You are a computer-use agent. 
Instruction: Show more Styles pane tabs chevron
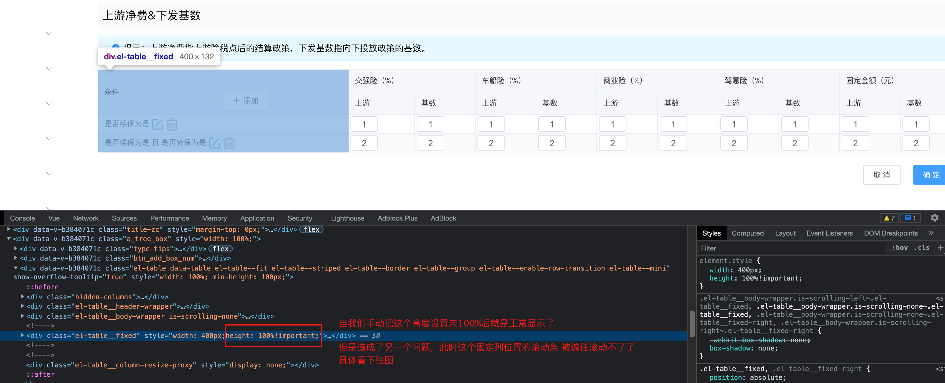(x=931, y=233)
